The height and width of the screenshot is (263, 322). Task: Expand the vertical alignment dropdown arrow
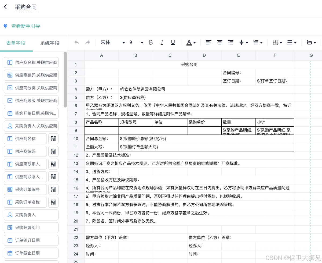tap(247, 42)
